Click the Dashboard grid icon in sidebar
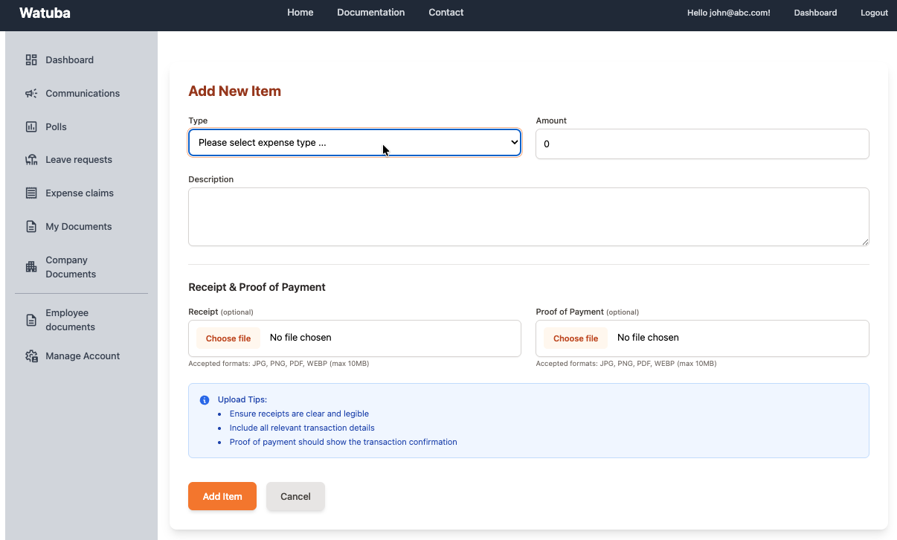897x540 pixels. (31, 60)
